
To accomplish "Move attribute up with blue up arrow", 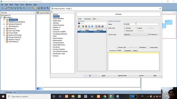I will [89, 26].
